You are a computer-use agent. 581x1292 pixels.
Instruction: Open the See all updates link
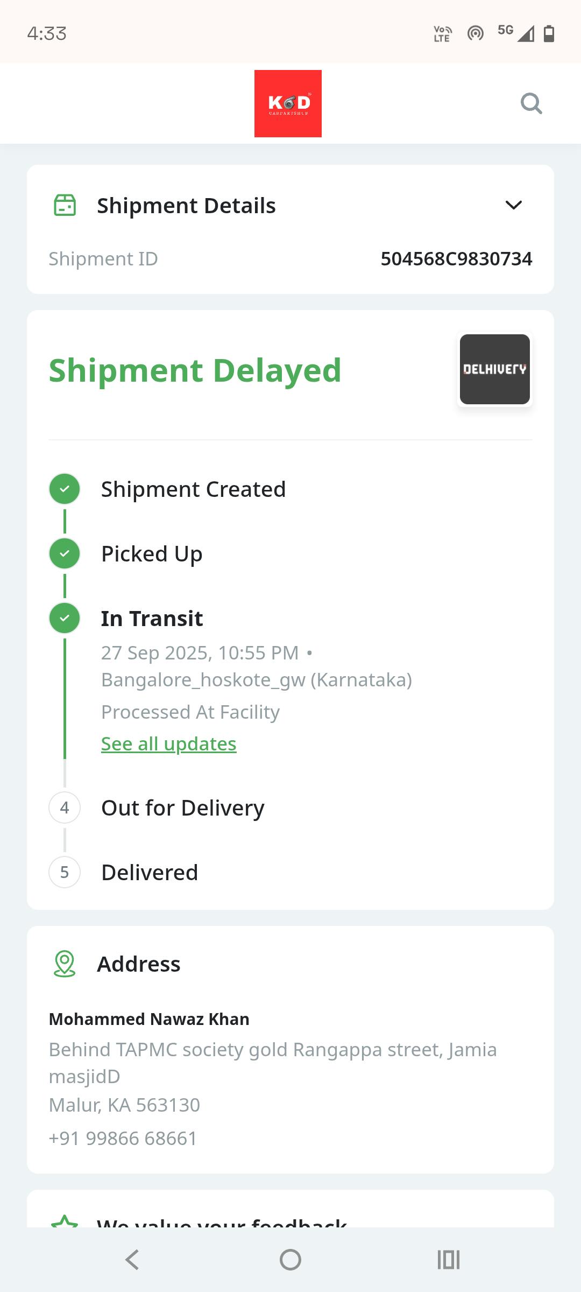[168, 744]
